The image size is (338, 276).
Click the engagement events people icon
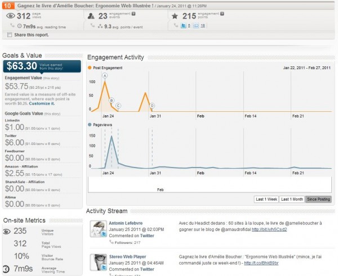pos(91,16)
